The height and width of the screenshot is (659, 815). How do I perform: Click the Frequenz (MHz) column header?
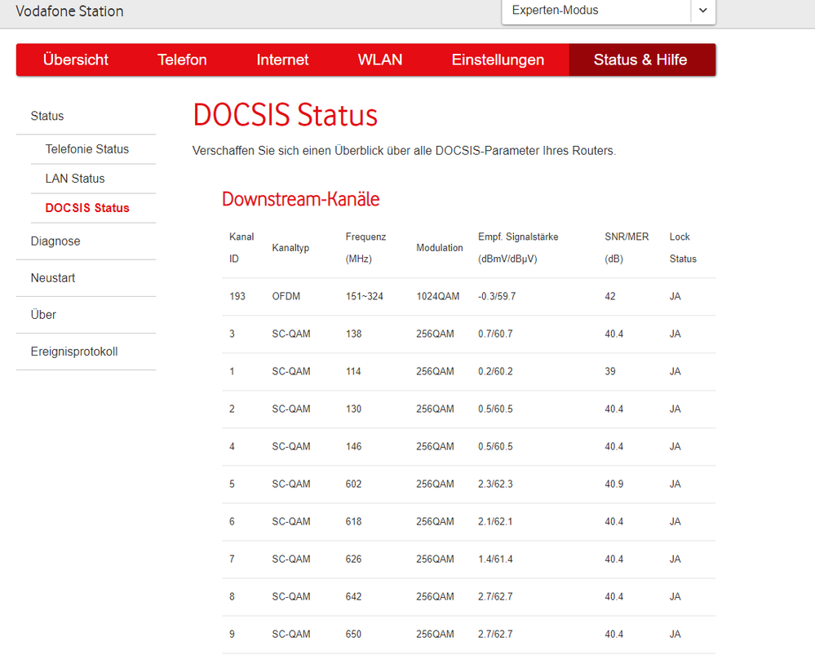[x=366, y=248]
